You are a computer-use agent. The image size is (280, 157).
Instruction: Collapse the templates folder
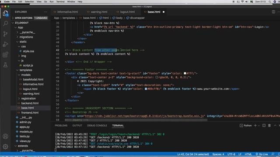[26, 70]
